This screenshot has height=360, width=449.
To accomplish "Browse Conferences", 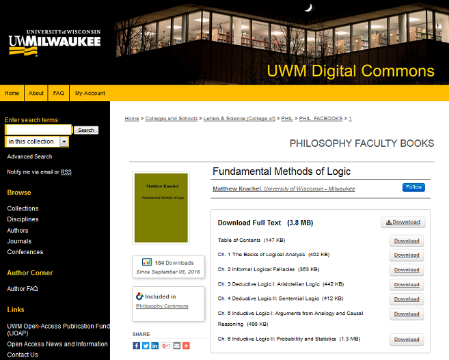I will click(x=25, y=252).
